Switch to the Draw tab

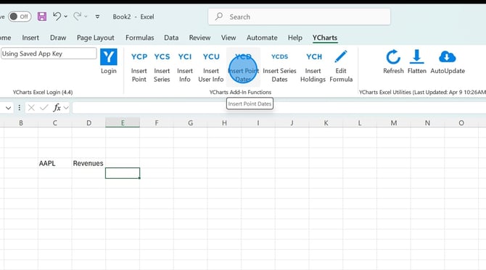click(58, 38)
